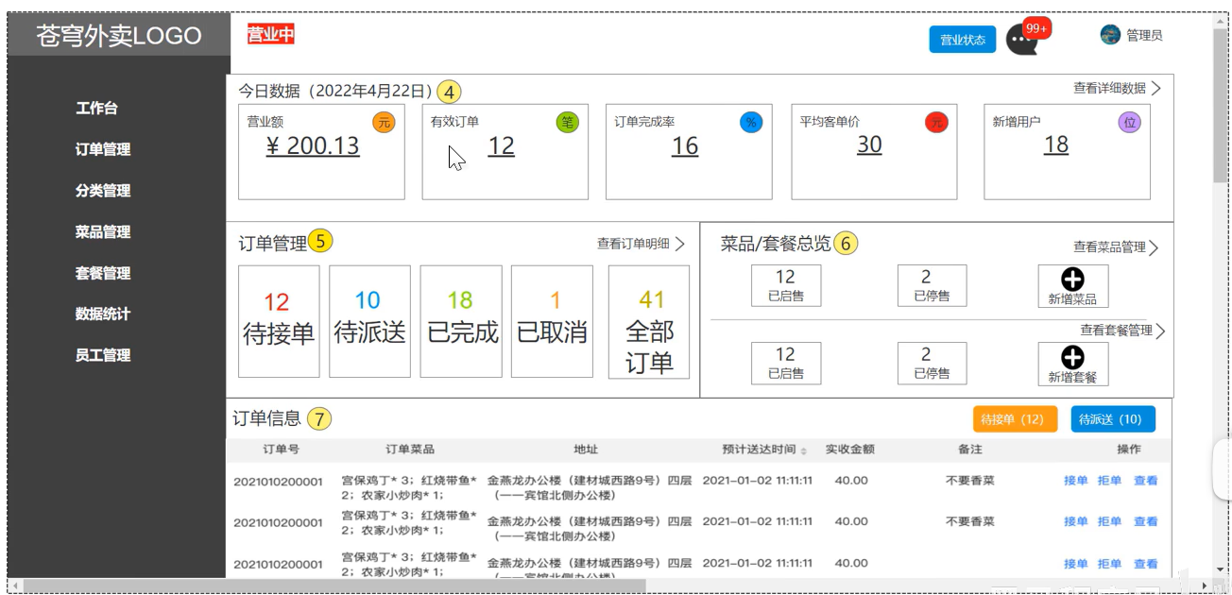1232x595 pixels.
Task: Click the purple 位 badge on 新增用户 card
Action: pyautogui.click(x=1129, y=122)
